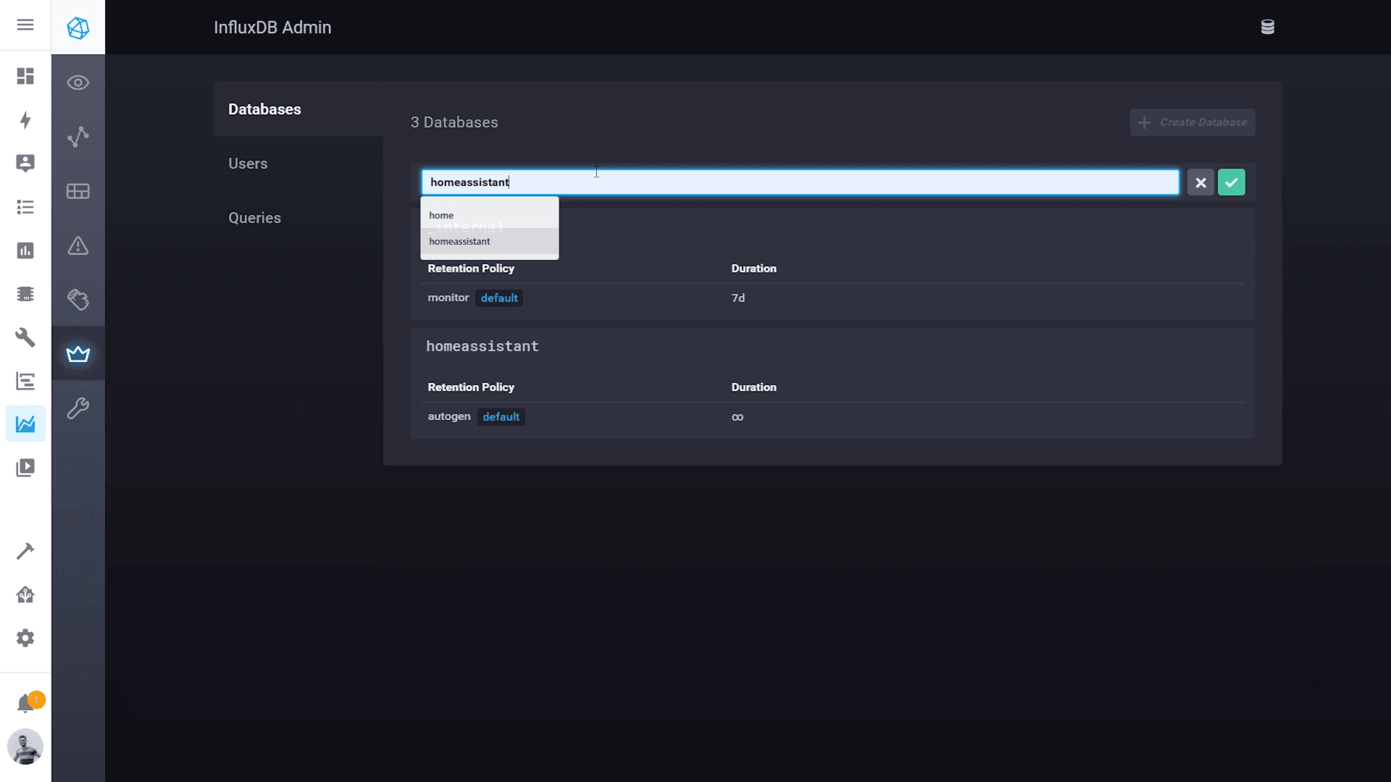Switch to the Queries tab
The width and height of the screenshot is (1391, 782).
click(x=254, y=217)
